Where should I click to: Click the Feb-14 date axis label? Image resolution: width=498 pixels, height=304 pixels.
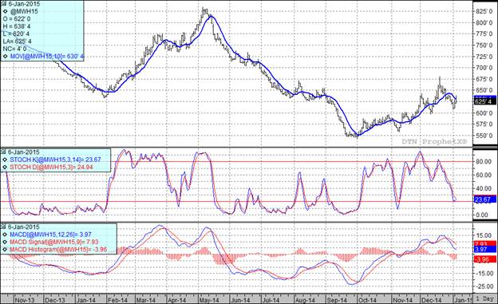coord(117,300)
